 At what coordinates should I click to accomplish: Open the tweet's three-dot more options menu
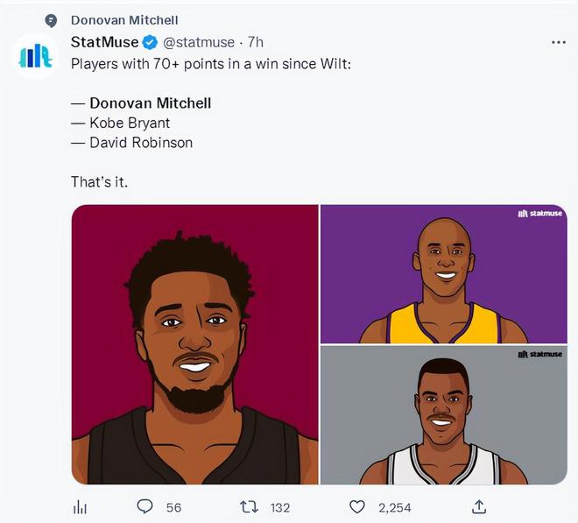559,42
